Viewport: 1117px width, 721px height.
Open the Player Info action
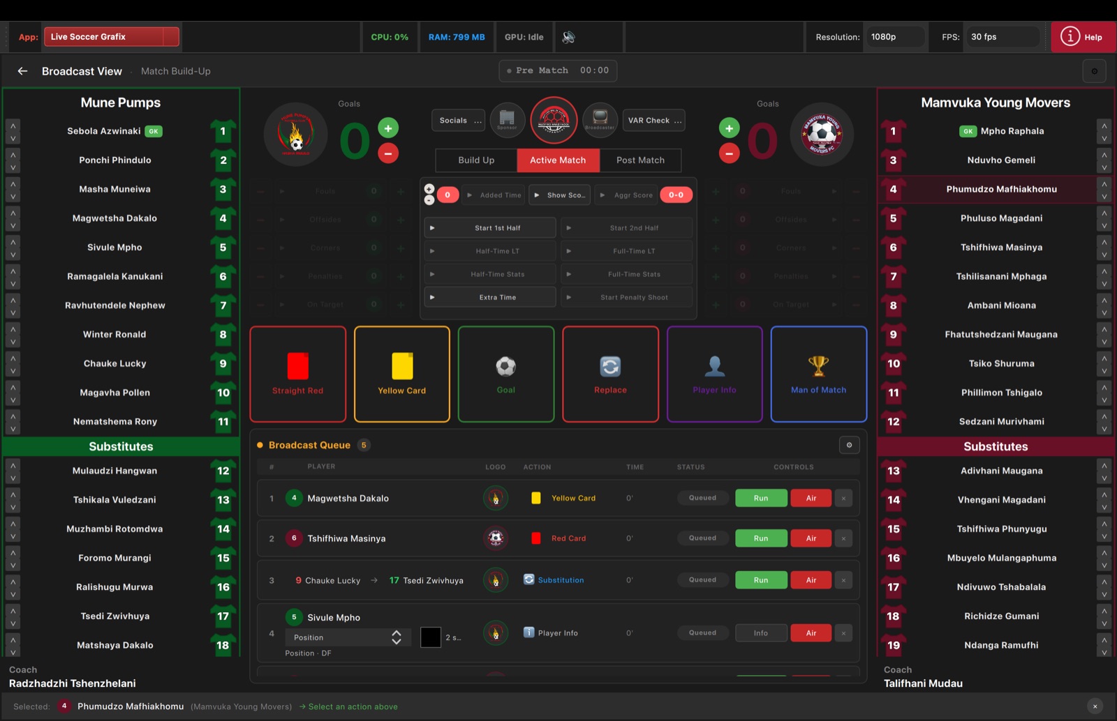pos(715,374)
